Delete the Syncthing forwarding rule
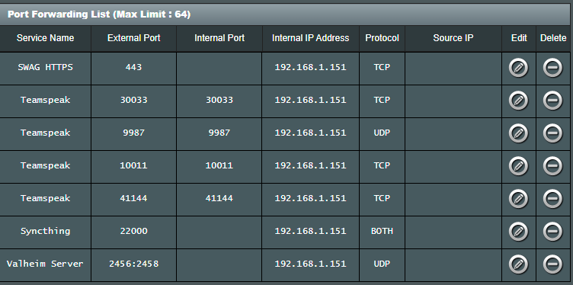Viewport: 573px width, 285px height. (x=552, y=232)
